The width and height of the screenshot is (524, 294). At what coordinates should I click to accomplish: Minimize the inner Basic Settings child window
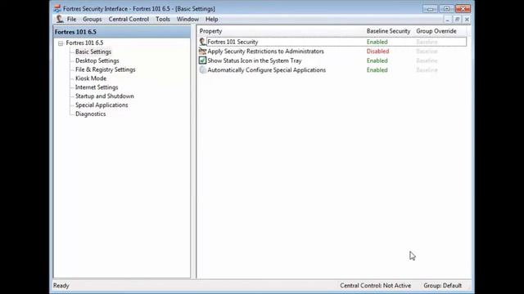pyautogui.click(x=448, y=20)
